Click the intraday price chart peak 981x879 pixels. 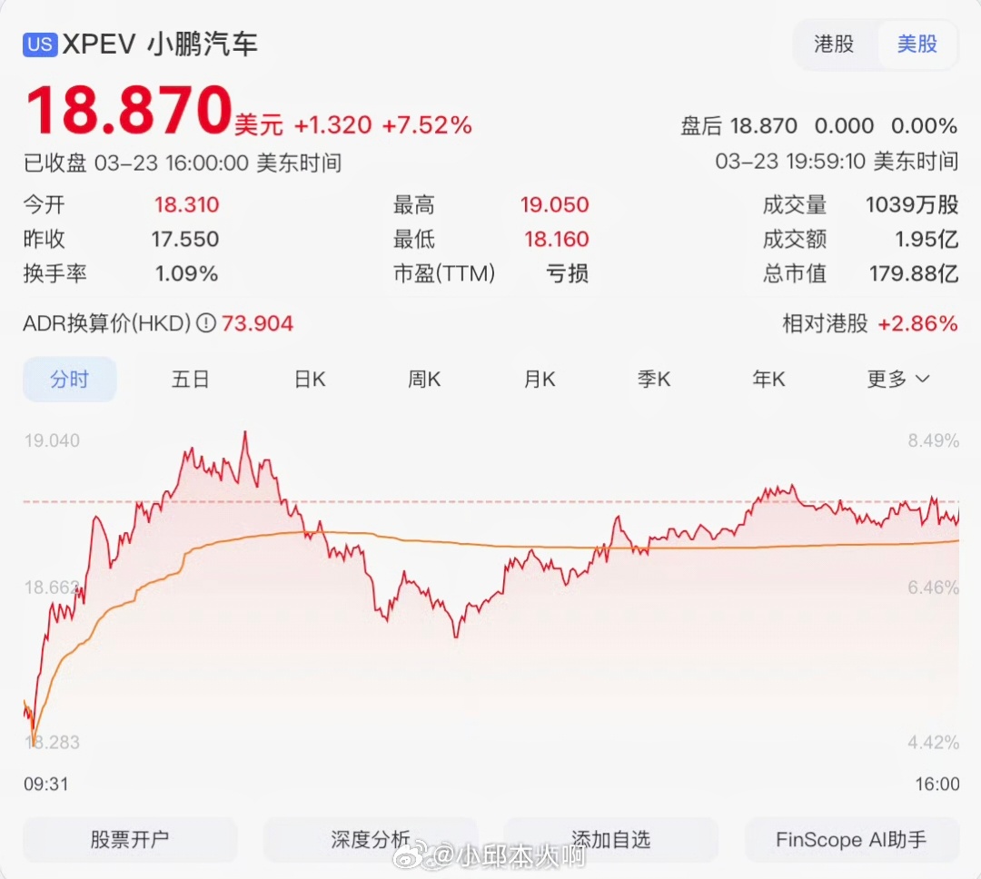tap(245, 433)
